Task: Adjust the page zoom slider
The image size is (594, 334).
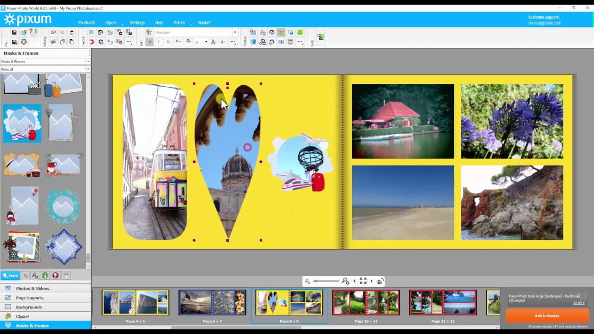Action: click(x=326, y=281)
